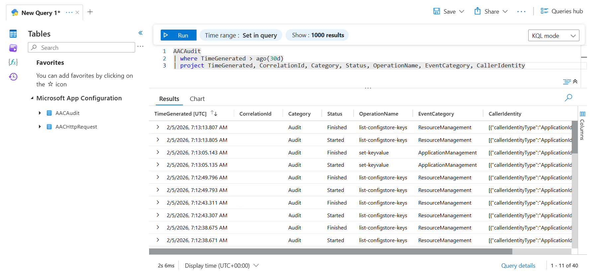Open the Query details link
Image resolution: width=592 pixels, height=276 pixels.
tap(518, 266)
